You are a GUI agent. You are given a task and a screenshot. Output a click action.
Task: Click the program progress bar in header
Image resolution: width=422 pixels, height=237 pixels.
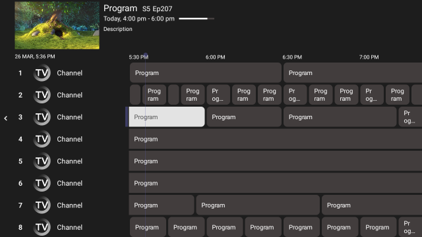196,18
